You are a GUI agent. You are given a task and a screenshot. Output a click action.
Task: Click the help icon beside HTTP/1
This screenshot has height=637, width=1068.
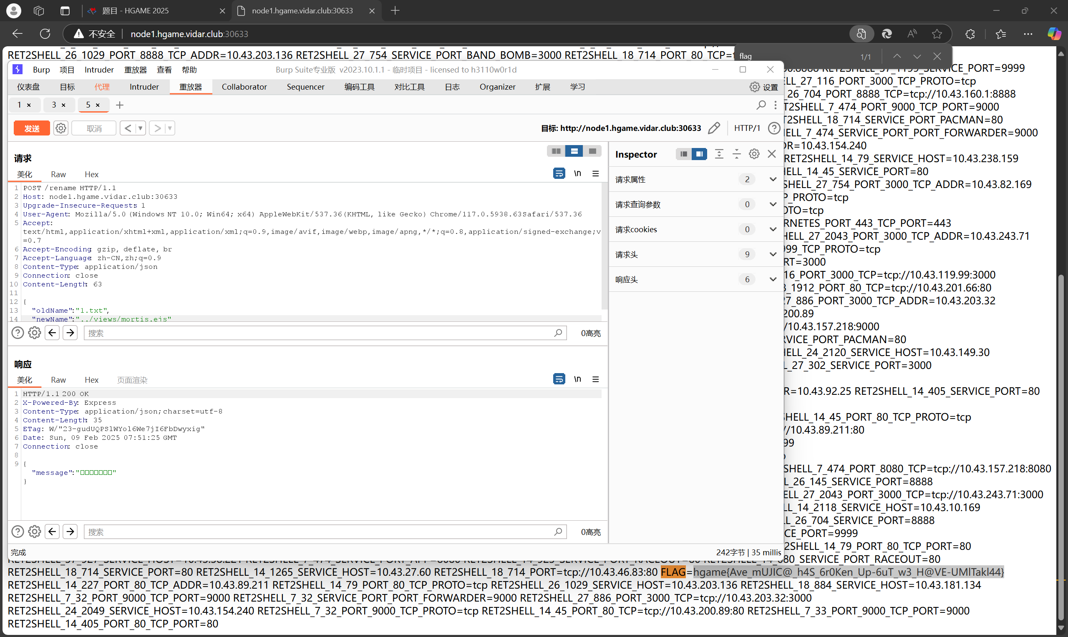tap(774, 128)
